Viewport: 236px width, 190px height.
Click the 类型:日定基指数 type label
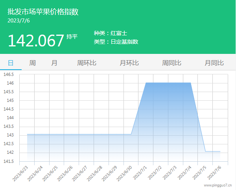(x=116, y=42)
